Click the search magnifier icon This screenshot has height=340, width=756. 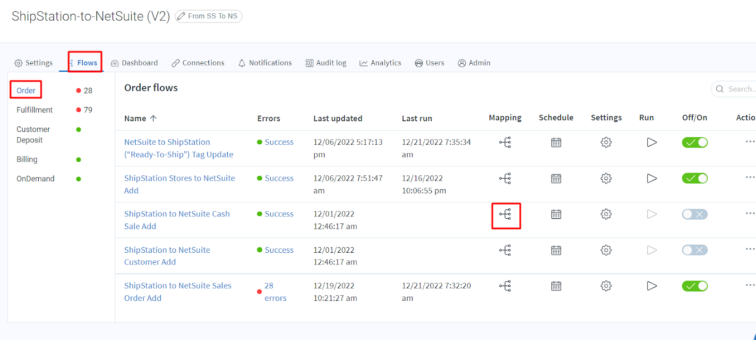tap(720, 89)
